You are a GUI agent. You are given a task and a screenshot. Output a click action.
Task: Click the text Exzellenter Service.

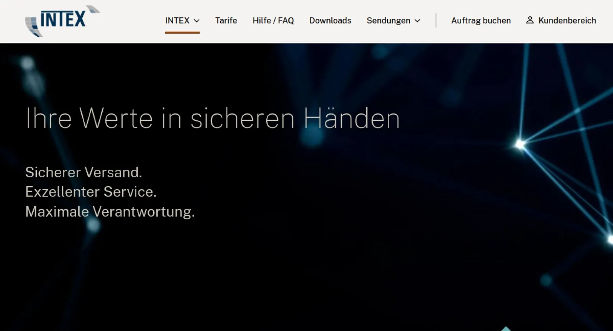click(x=91, y=192)
